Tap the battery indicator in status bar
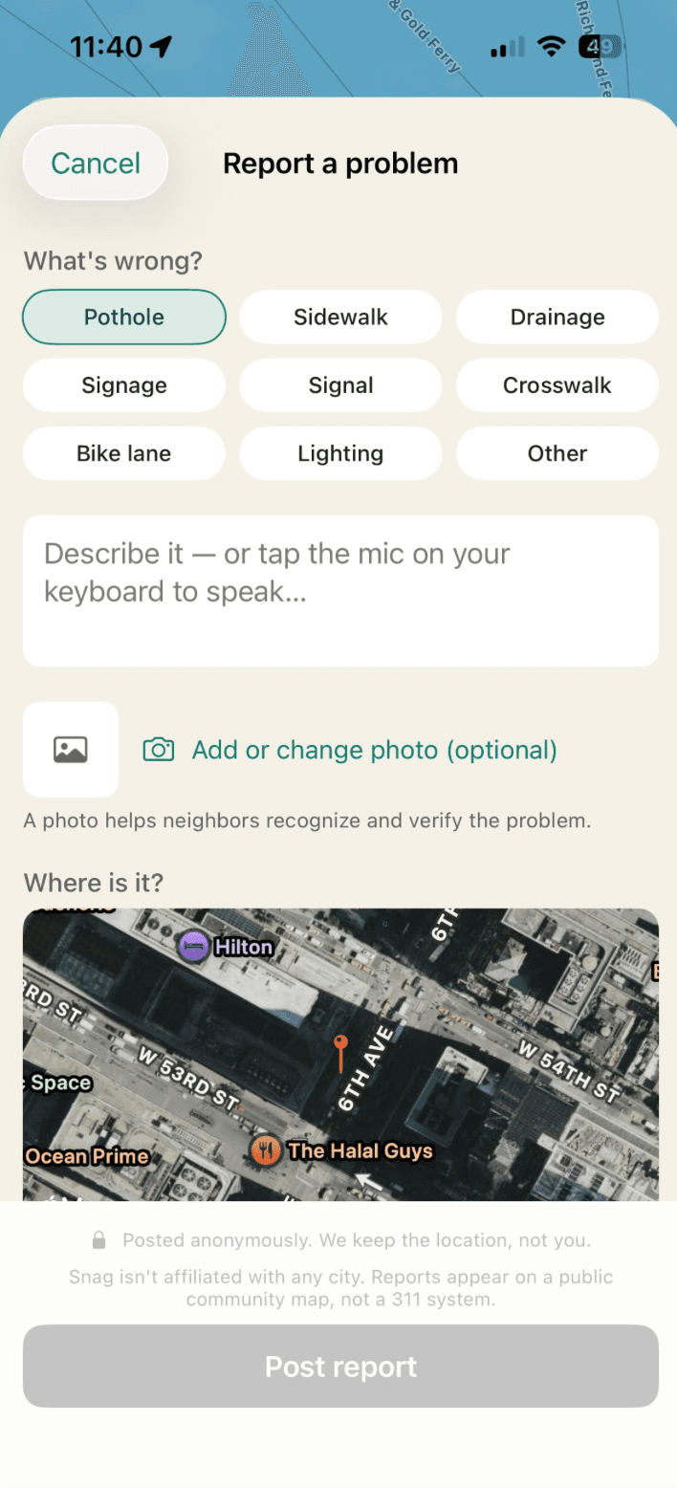 (x=602, y=46)
